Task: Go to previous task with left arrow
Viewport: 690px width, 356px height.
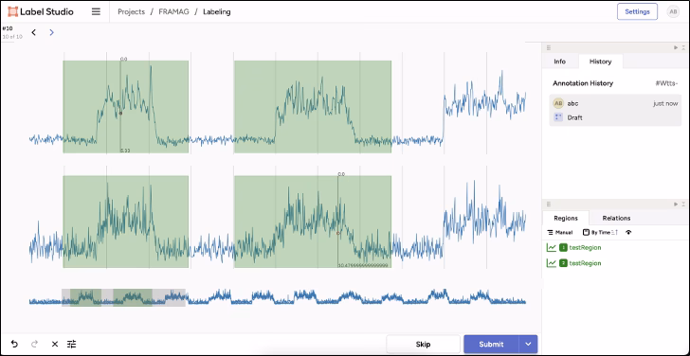Action: (34, 32)
